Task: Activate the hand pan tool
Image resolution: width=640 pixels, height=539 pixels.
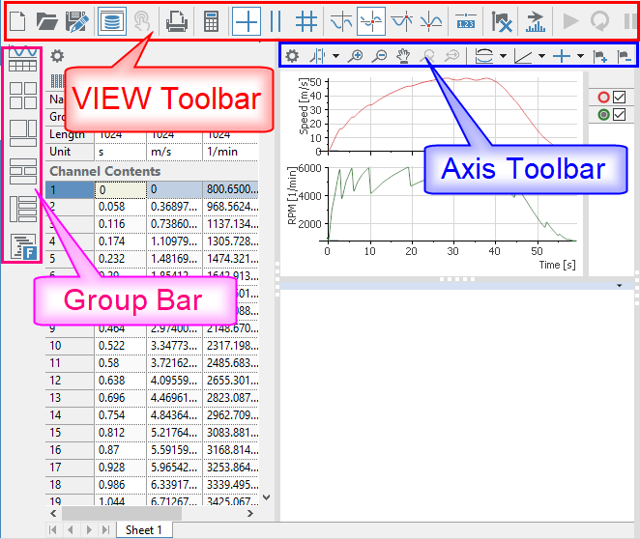Action: 402,57
